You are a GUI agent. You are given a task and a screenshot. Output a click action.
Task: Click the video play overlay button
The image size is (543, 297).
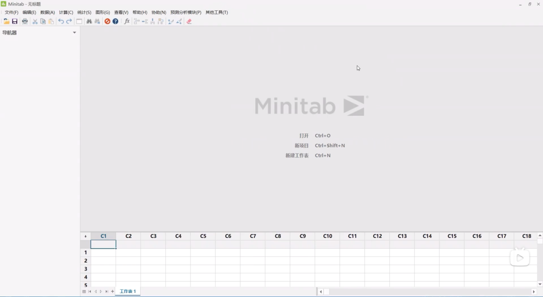[520, 258]
